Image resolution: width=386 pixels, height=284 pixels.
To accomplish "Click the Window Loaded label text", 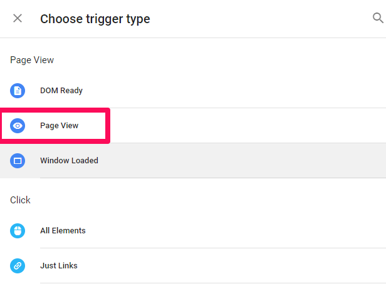I will (69, 161).
